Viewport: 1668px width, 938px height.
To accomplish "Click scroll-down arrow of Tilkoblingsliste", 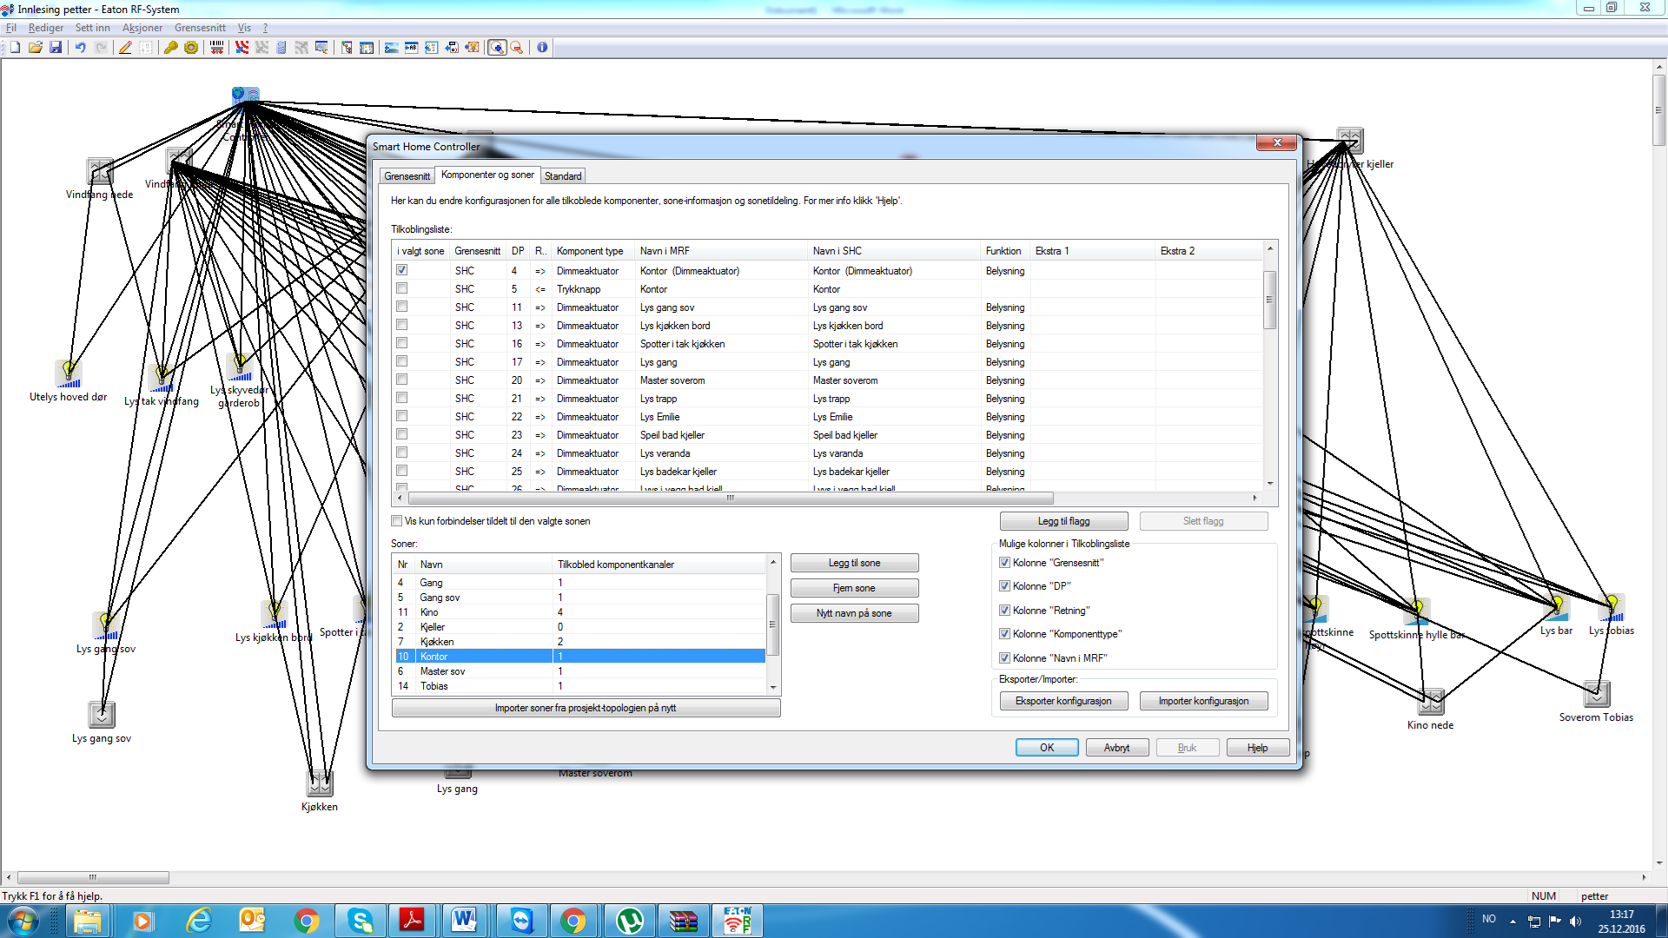I will coord(1270,484).
